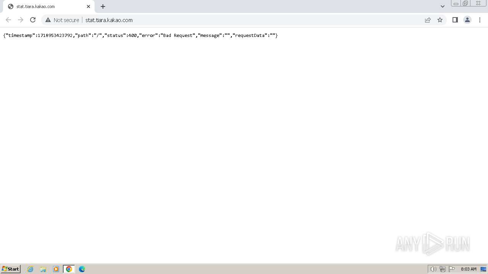Image resolution: width=488 pixels, height=274 pixels.
Task: Reload the current page
Action: (33, 20)
